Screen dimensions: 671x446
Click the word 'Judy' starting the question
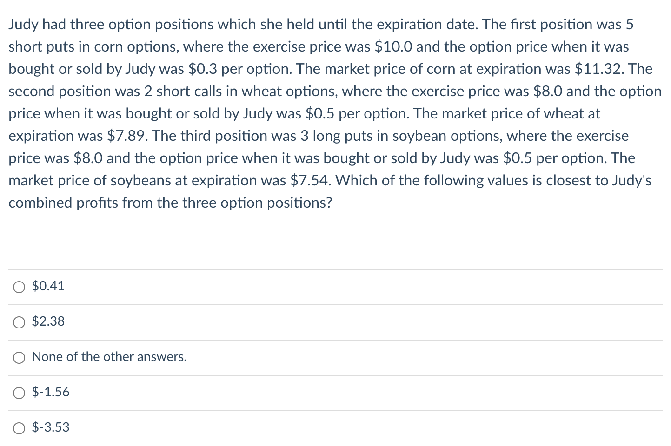click(x=23, y=25)
